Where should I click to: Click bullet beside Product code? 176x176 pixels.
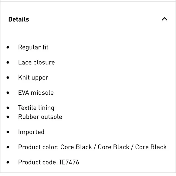(8, 162)
